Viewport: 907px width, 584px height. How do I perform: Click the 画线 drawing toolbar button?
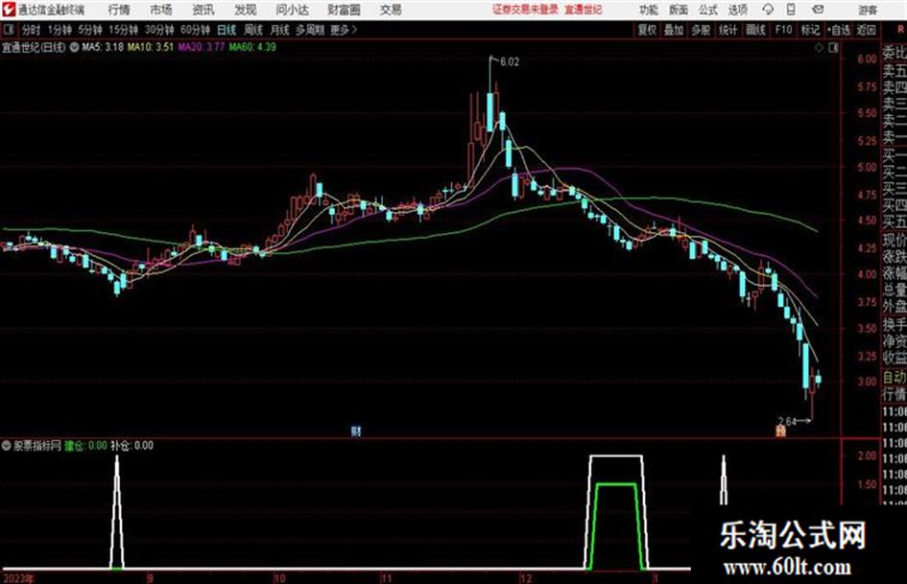coord(754,30)
